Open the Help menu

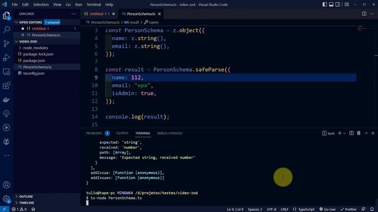tap(109, 5)
